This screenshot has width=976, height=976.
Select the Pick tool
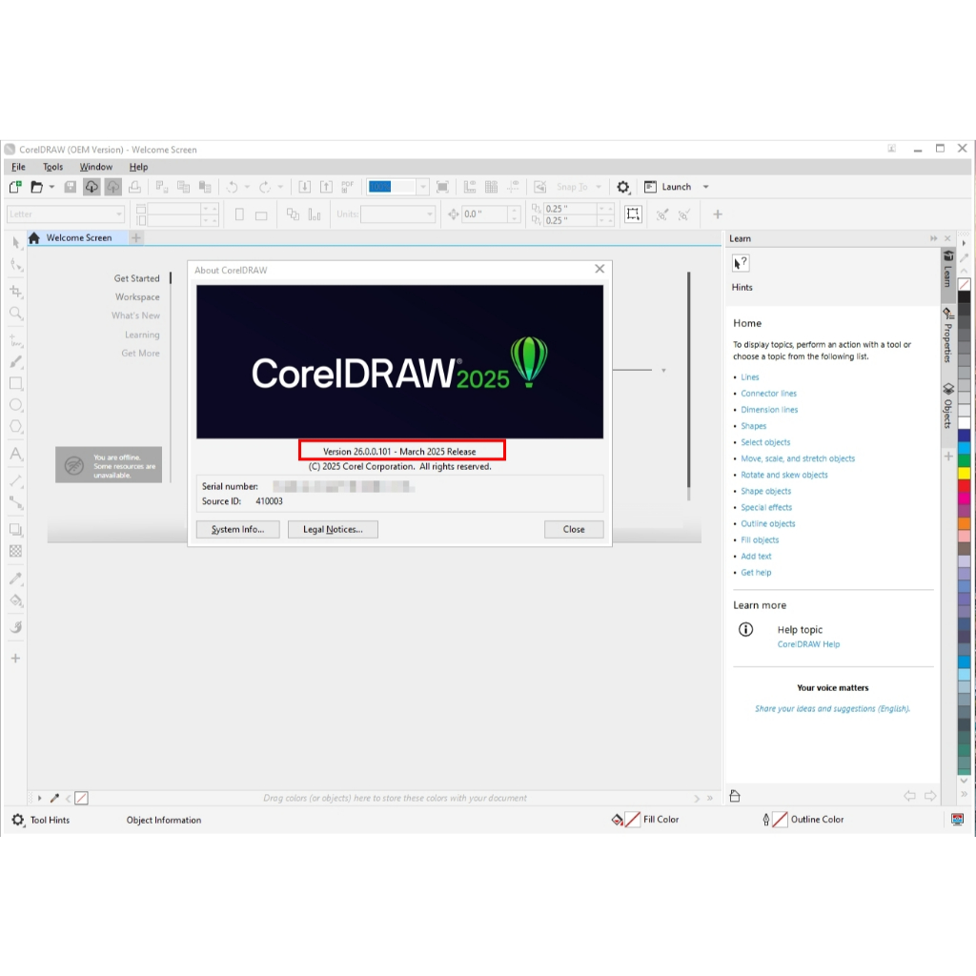16,243
